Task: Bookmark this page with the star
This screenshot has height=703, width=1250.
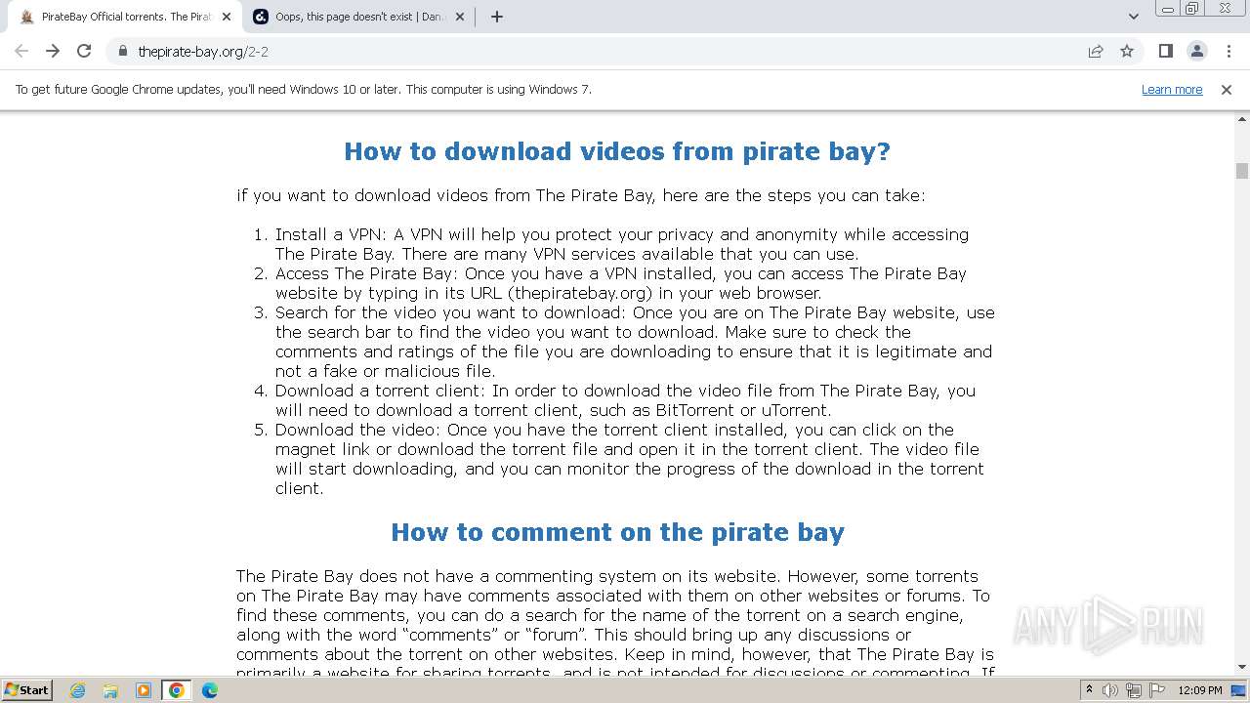Action: click(x=1127, y=51)
